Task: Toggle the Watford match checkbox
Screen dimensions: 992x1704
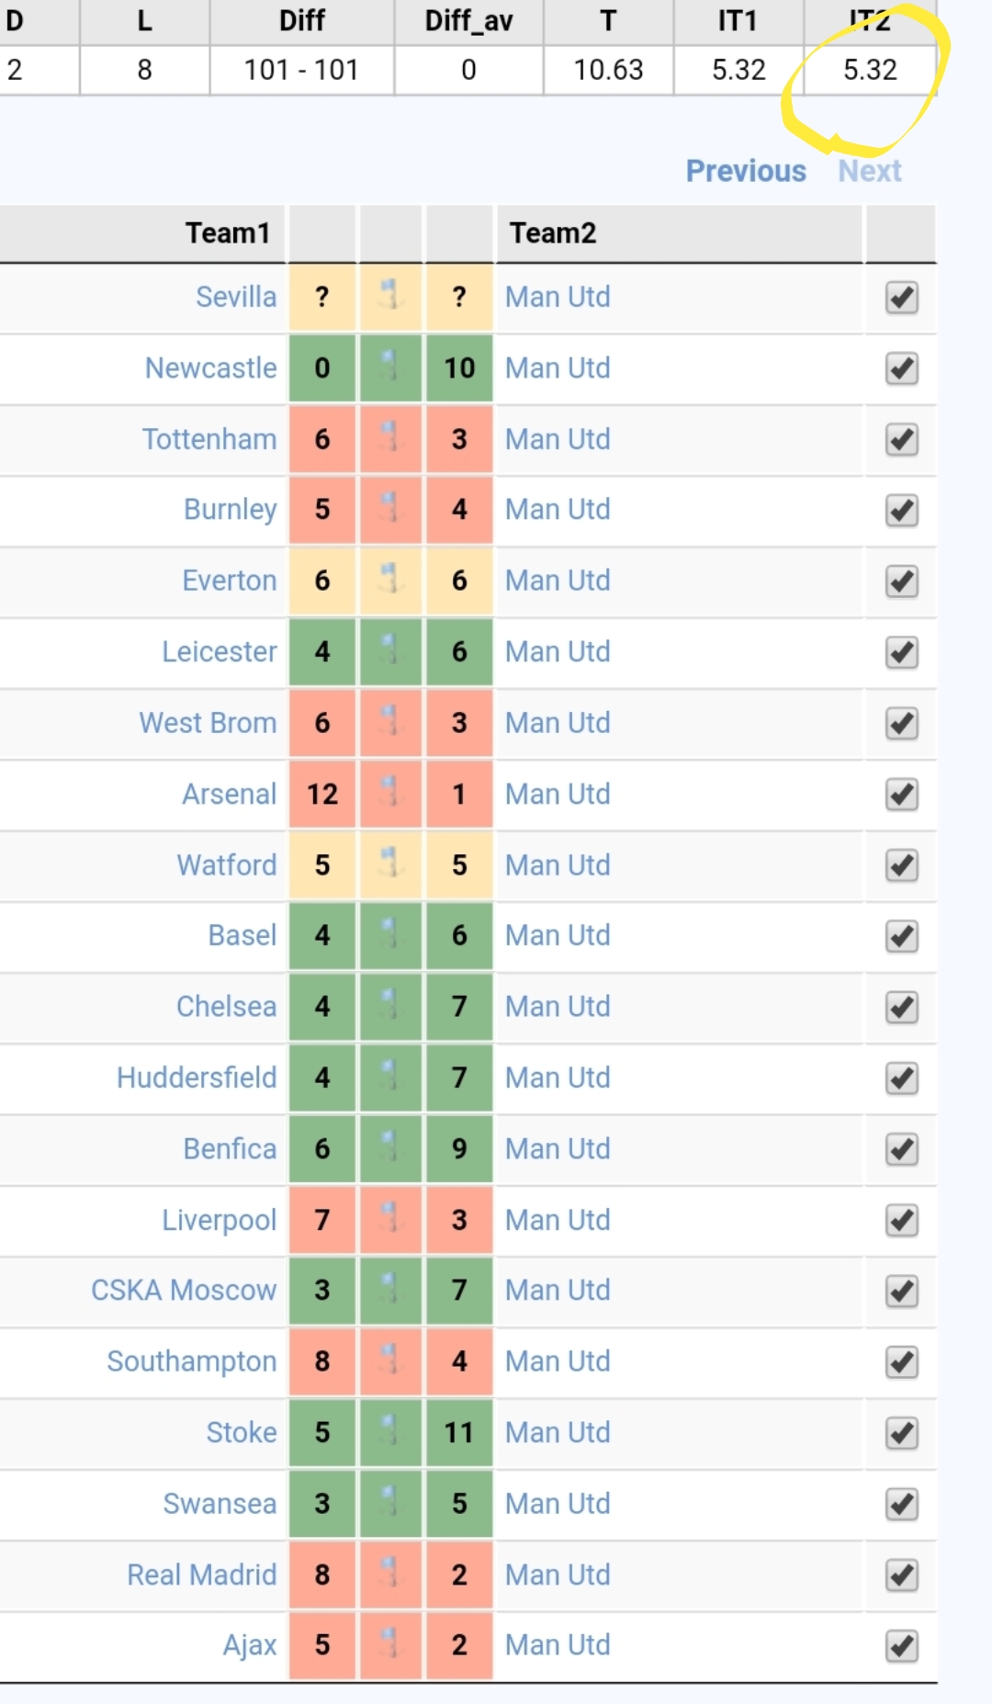Action: 902,865
